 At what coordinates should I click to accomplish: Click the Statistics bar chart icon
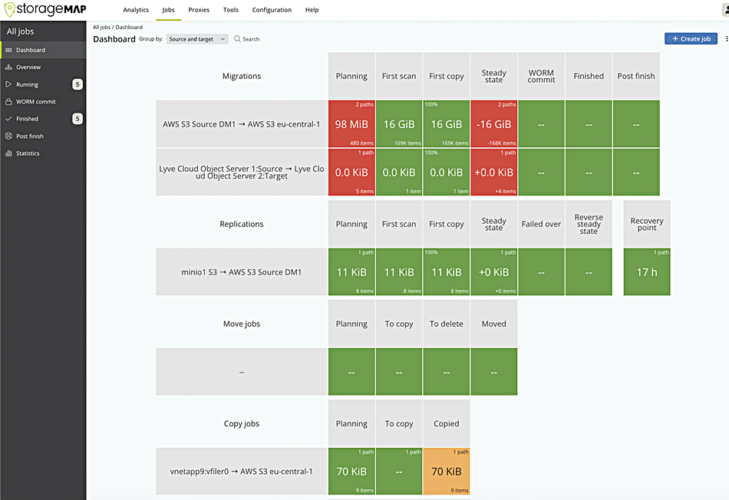point(8,153)
